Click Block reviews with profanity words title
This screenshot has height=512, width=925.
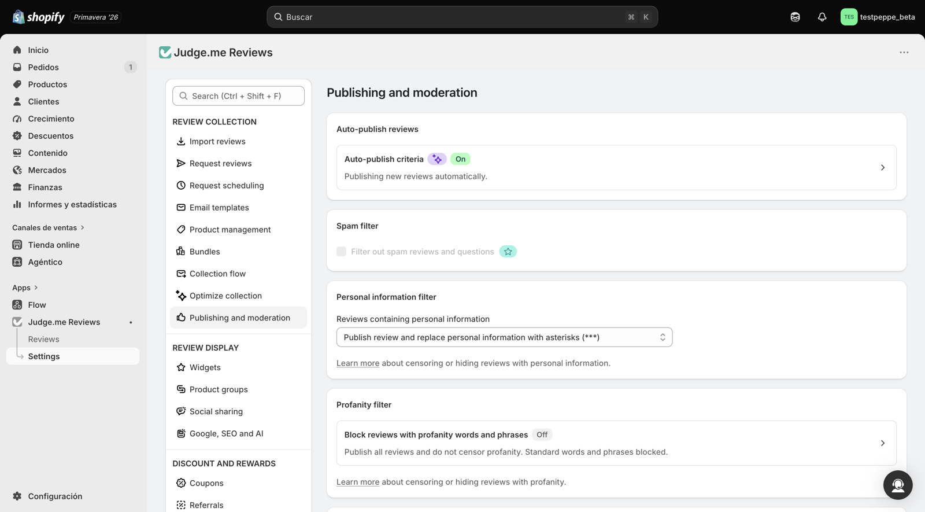[x=436, y=434]
